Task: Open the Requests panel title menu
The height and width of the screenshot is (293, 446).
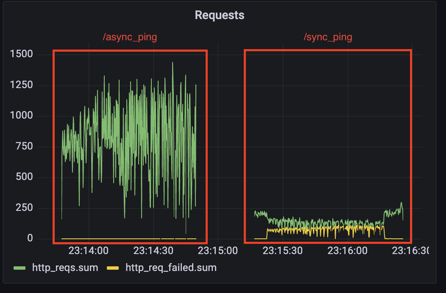Action: 219,15
